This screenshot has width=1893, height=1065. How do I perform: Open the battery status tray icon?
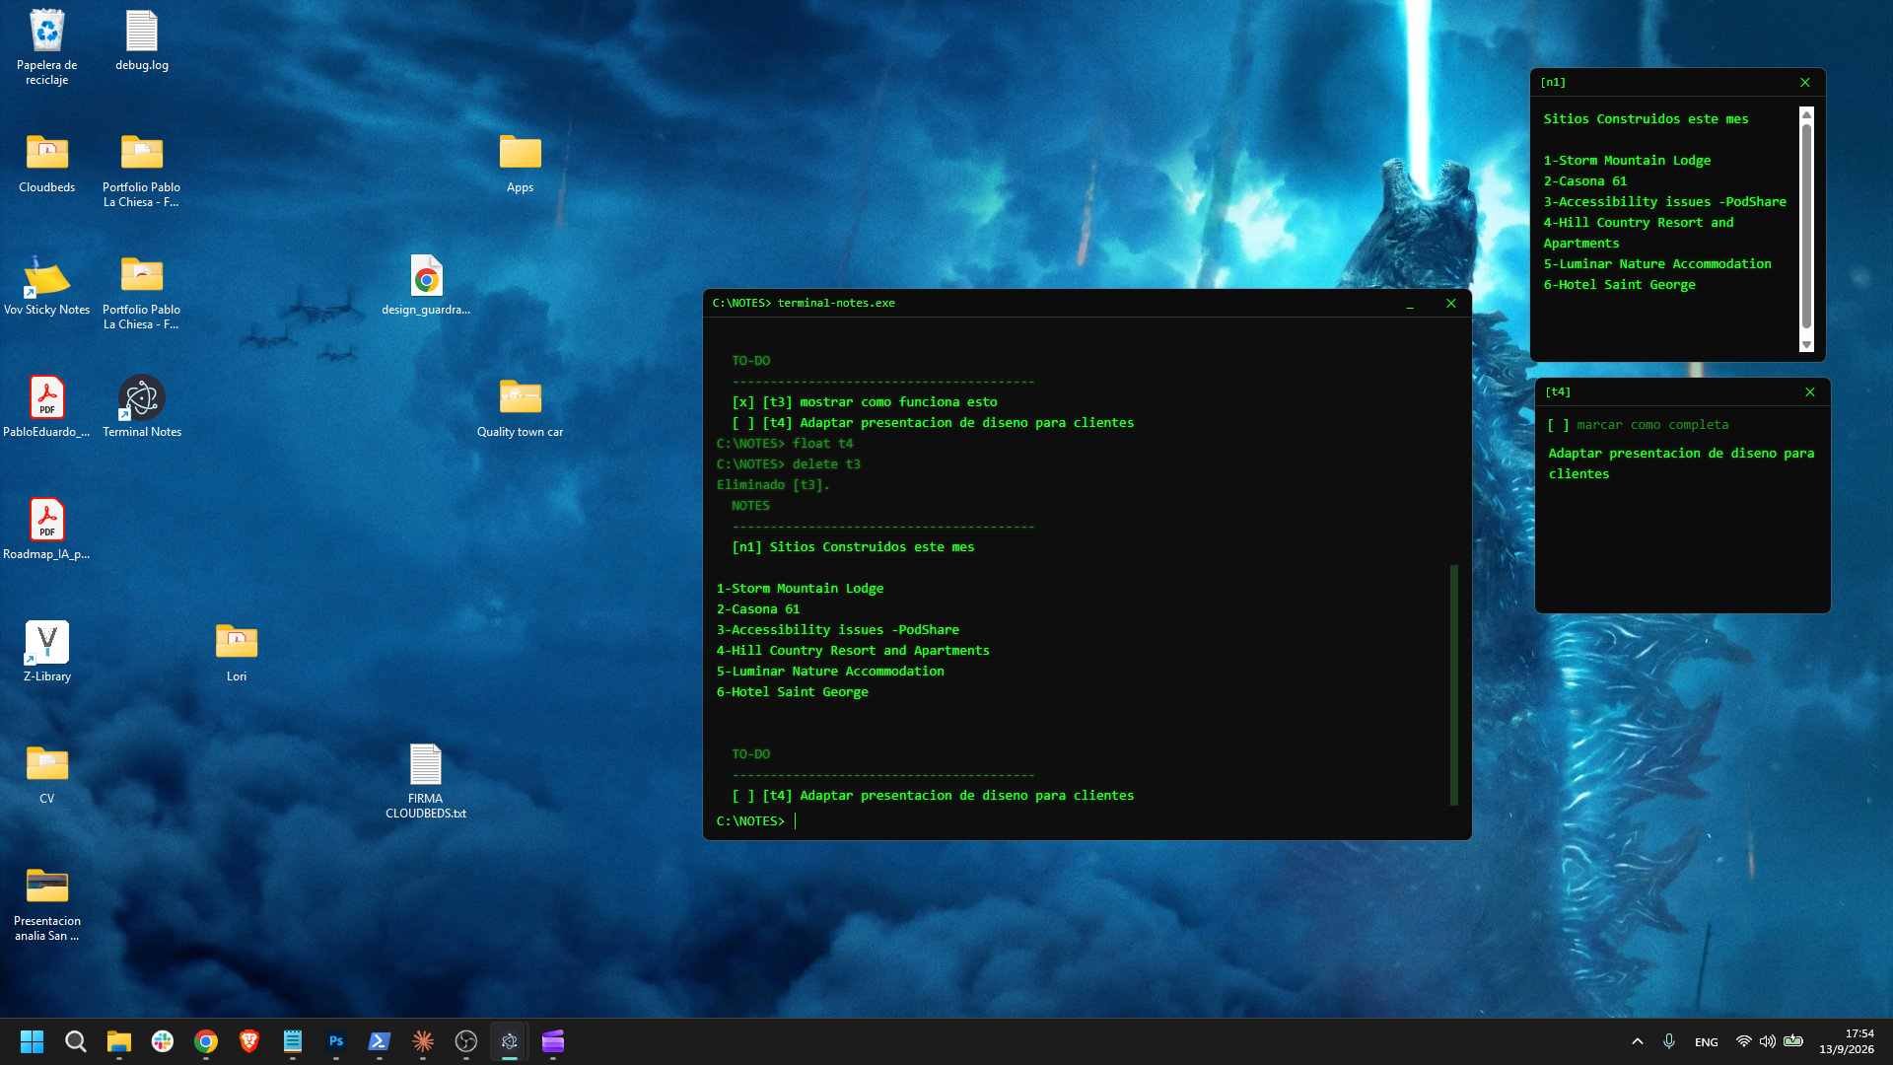tap(1793, 1041)
